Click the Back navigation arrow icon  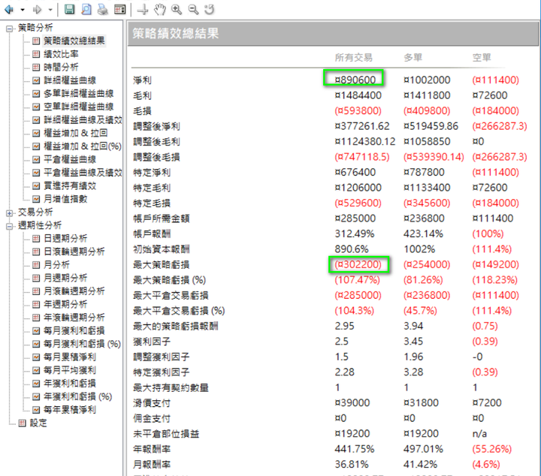9,10
